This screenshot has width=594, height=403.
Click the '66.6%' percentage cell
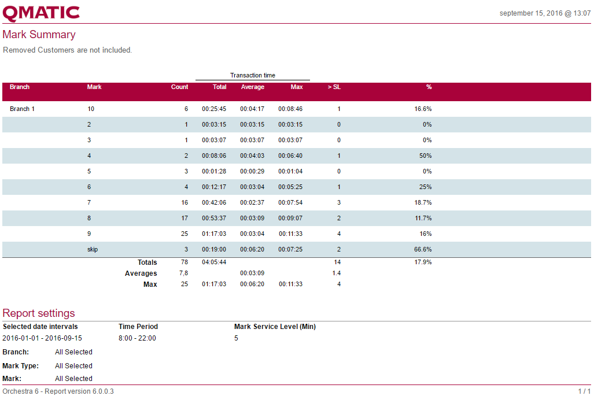[423, 250]
